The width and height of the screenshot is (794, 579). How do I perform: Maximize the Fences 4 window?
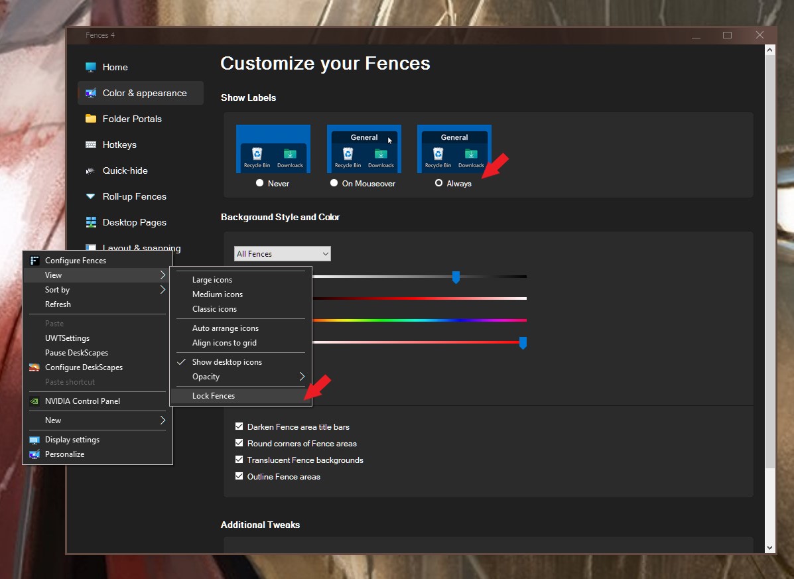727,35
